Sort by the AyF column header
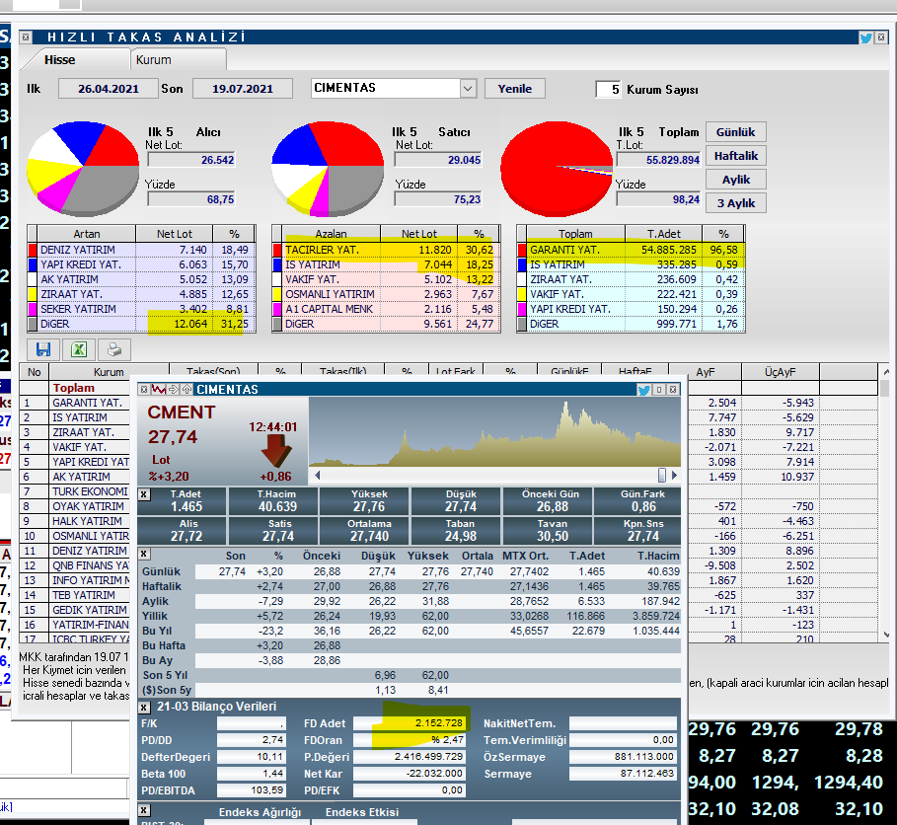The width and height of the screenshot is (897, 825). click(706, 372)
